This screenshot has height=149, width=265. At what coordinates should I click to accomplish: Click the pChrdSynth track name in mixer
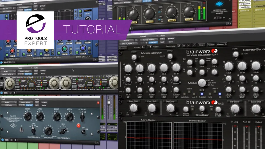(x=112, y=131)
